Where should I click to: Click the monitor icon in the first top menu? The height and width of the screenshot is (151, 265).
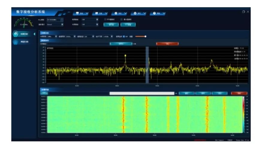tap(77, 13)
